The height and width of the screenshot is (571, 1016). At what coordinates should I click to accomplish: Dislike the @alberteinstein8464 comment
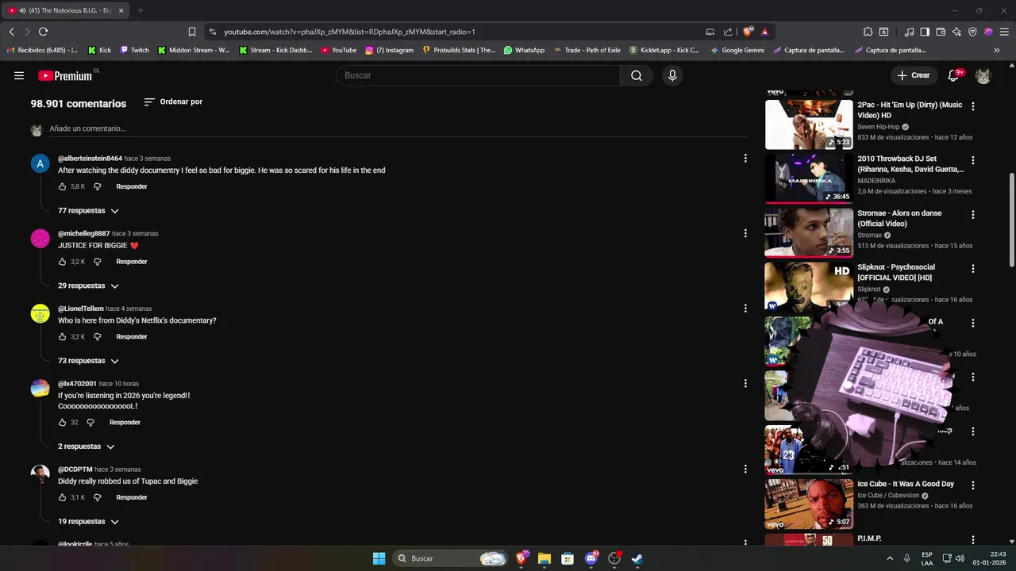98,186
